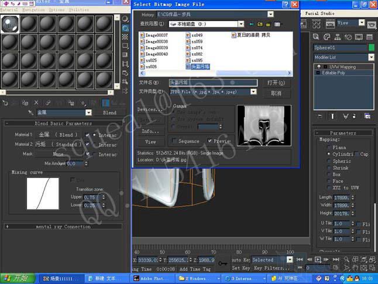Viewport: 378px width, 284px height.
Task: Expand the mental ray Connection rollout
Action: click(63, 227)
